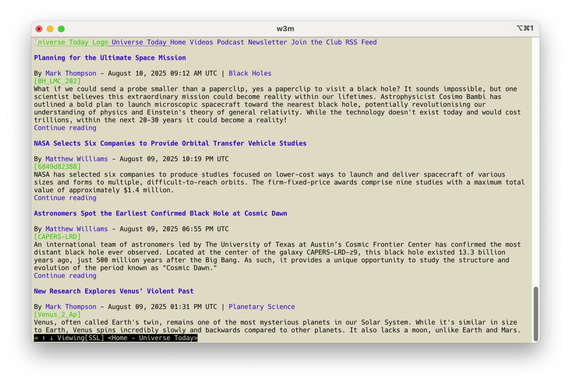Click the yellow minimize window button

coord(50,29)
